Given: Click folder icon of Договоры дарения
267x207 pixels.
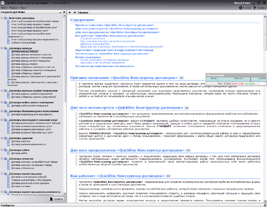Looking at the screenshot, I should pyautogui.click(x=5, y=138).
